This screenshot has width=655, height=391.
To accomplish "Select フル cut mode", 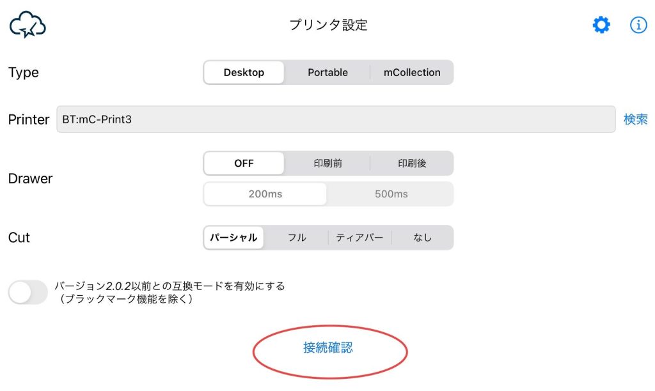I will 297,238.
